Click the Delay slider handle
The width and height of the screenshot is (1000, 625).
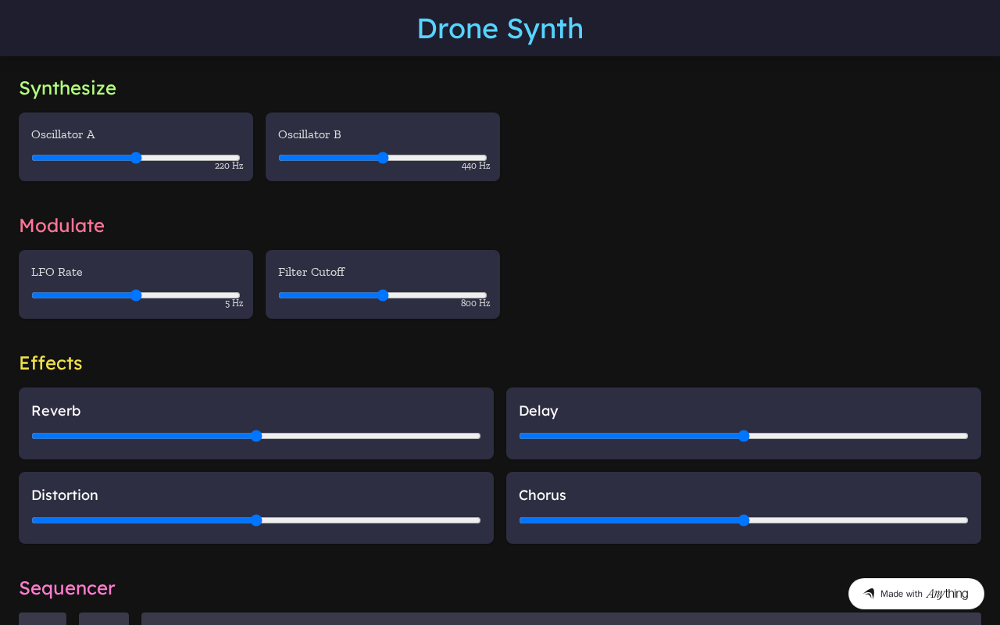(x=744, y=436)
